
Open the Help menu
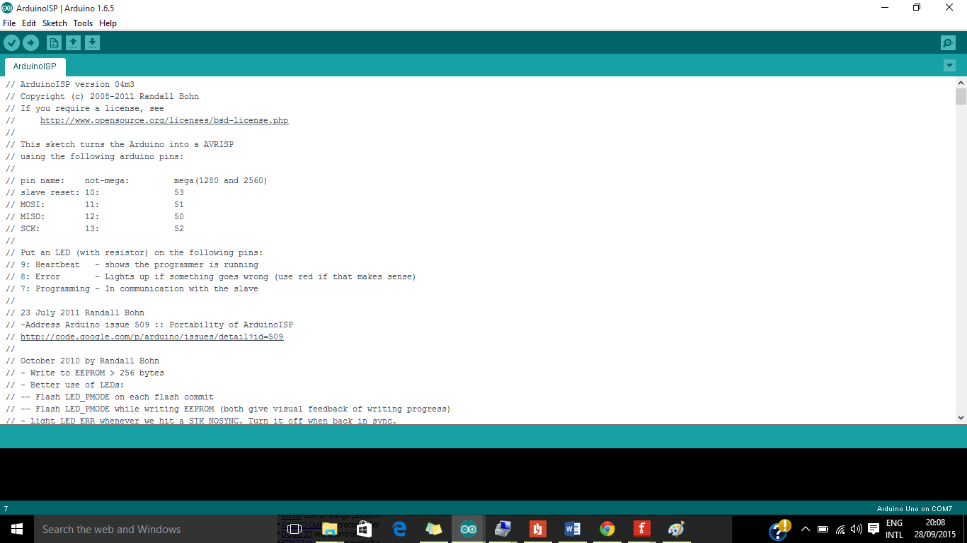point(108,23)
